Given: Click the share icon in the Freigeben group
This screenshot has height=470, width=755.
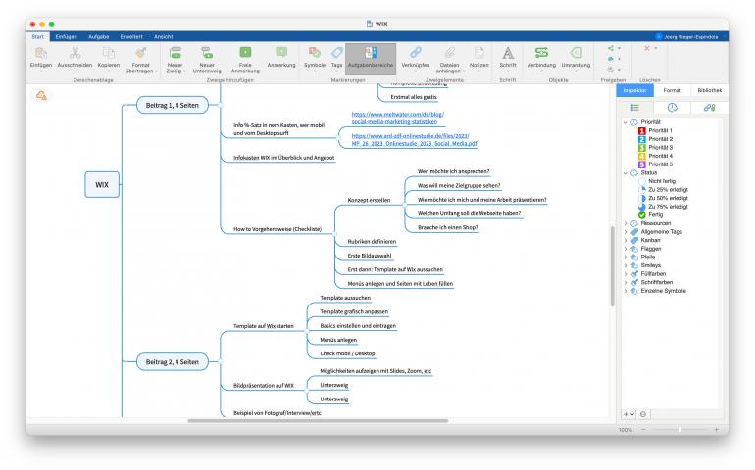Looking at the screenshot, I should click(x=611, y=48).
